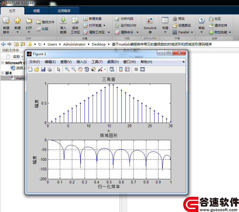Expand the Help (帮助) dropdown arrow

tap(202, 32)
